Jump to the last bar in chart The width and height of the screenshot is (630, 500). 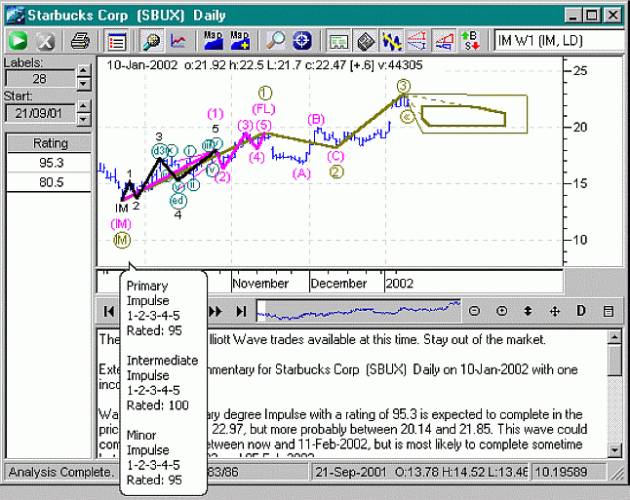point(241,311)
